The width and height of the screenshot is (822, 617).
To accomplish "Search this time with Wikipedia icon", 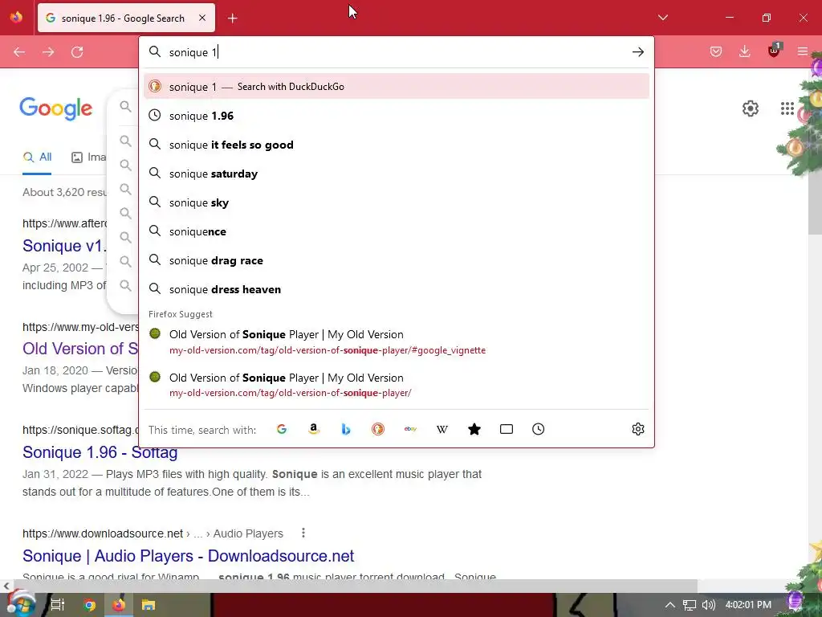I will click(x=442, y=429).
